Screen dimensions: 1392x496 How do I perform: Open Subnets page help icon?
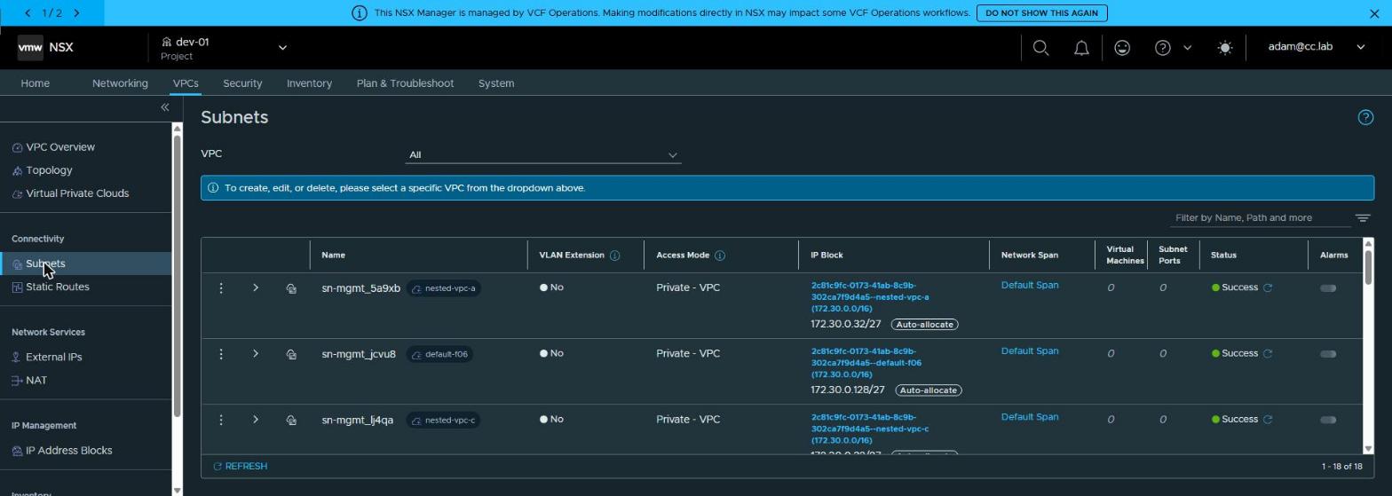[x=1365, y=117]
